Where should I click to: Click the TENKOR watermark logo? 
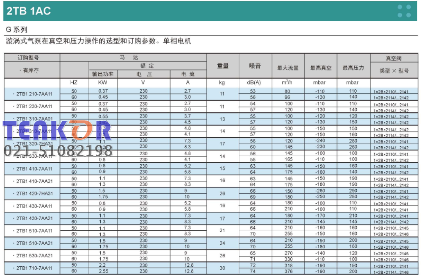pos(57,131)
